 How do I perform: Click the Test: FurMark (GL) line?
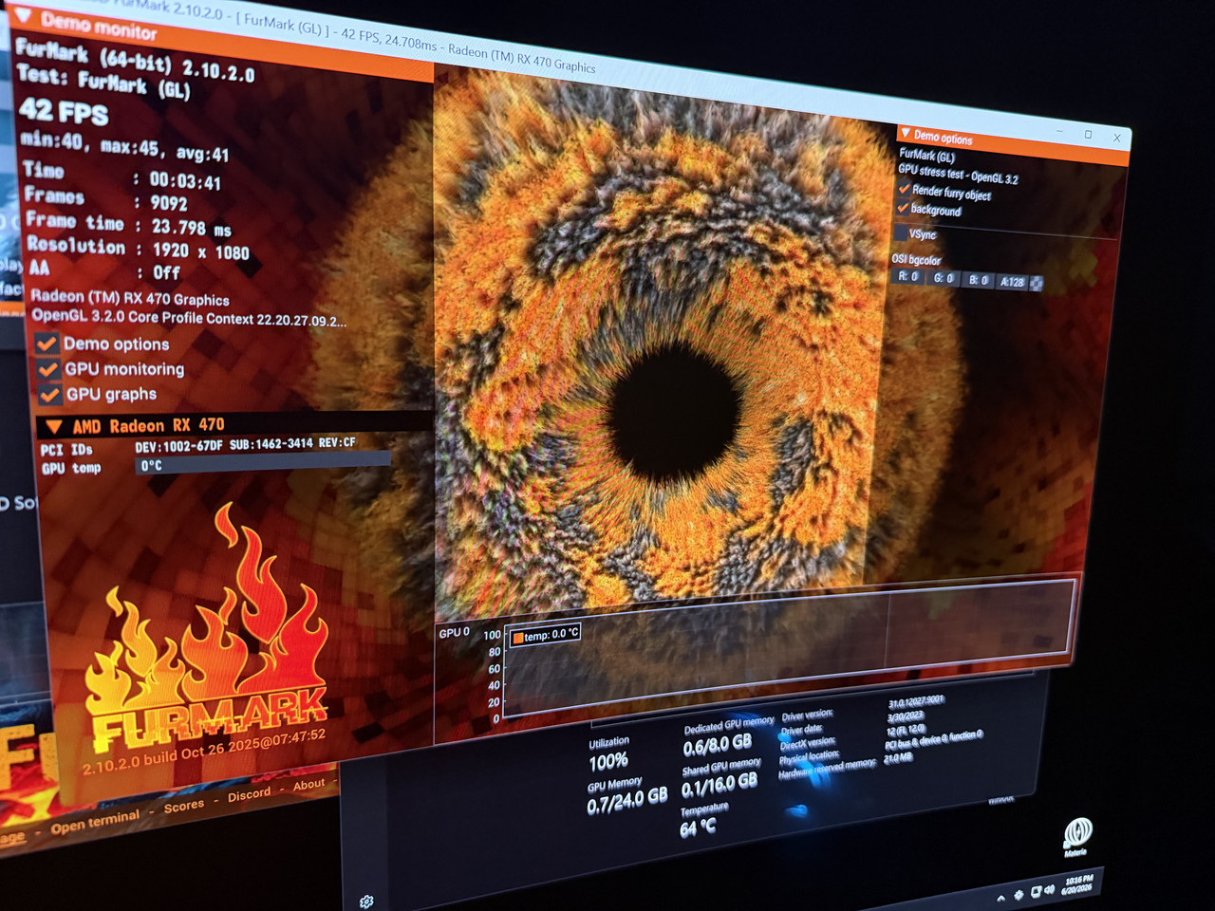103,81
